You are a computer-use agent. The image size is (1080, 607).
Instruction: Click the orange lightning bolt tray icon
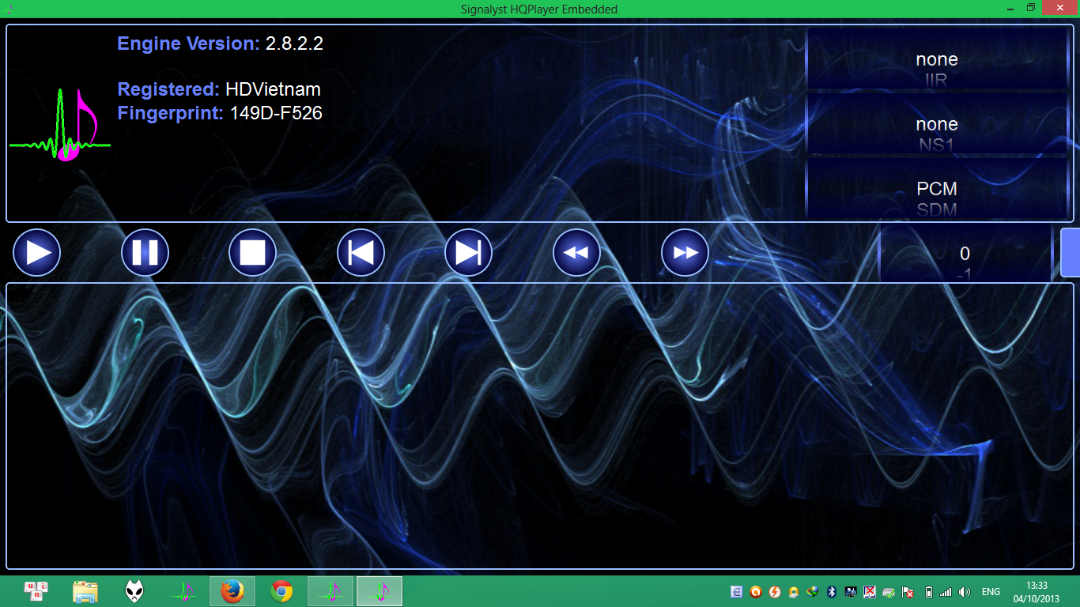[x=774, y=592]
